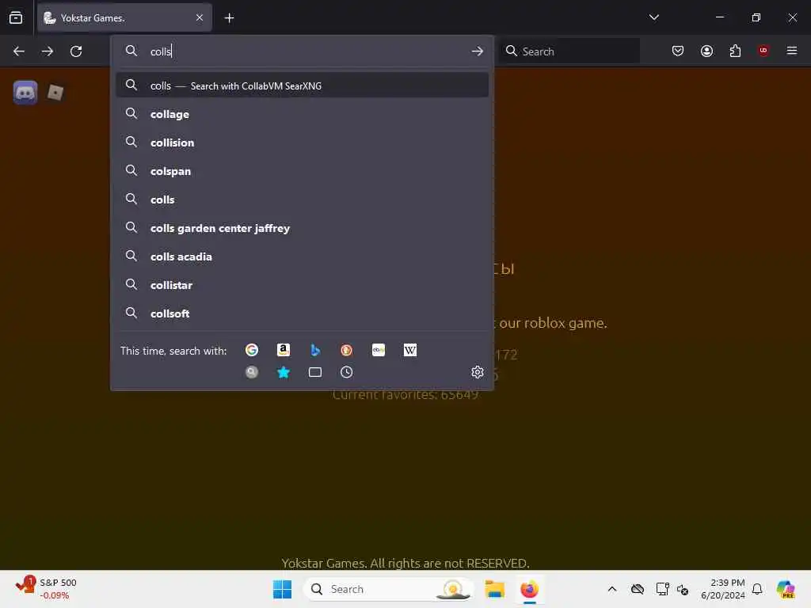Select 'colls — Search with CollabVM SearXNG' row
This screenshot has height=608, width=811.
pyautogui.click(x=302, y=85)
